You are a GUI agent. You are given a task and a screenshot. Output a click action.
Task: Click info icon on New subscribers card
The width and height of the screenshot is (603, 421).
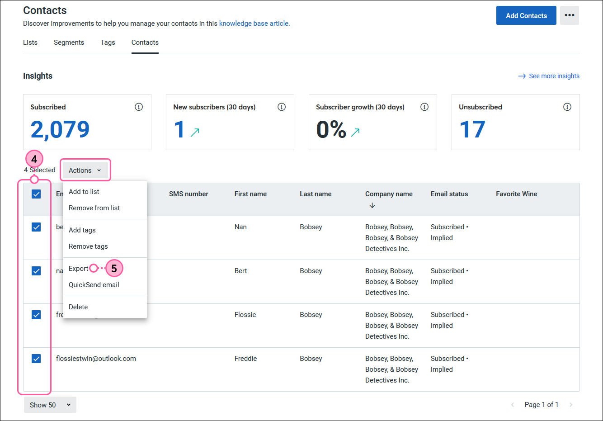pos(282,107)
